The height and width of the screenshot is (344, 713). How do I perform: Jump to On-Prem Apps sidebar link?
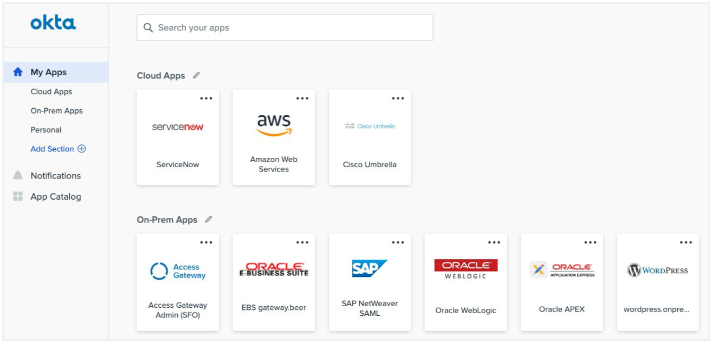coord(56,111)
